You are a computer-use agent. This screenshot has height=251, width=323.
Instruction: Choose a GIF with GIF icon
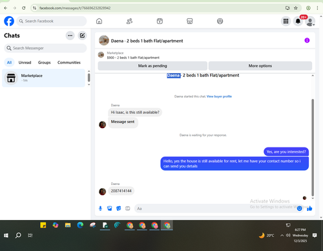click(x=128, y=208)
